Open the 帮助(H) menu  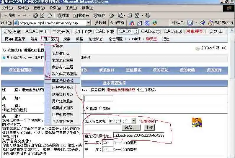(x=87, y=8)
